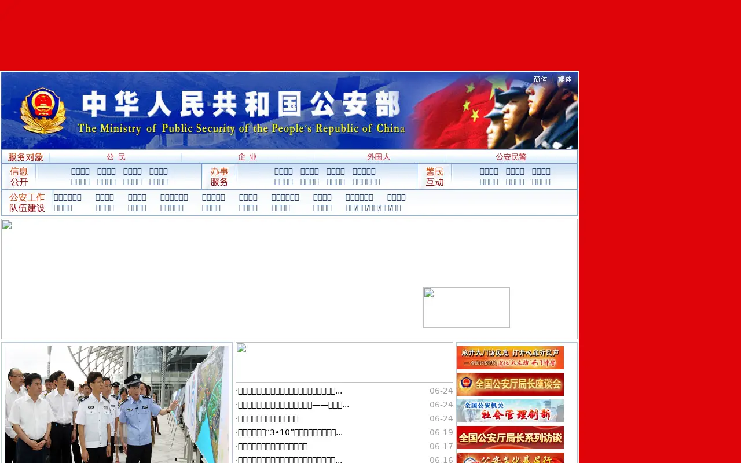Image resolution: width=741 pixels, height=463 pixels.
Task: Open the 公民 service tab
Action: (116, 157)
